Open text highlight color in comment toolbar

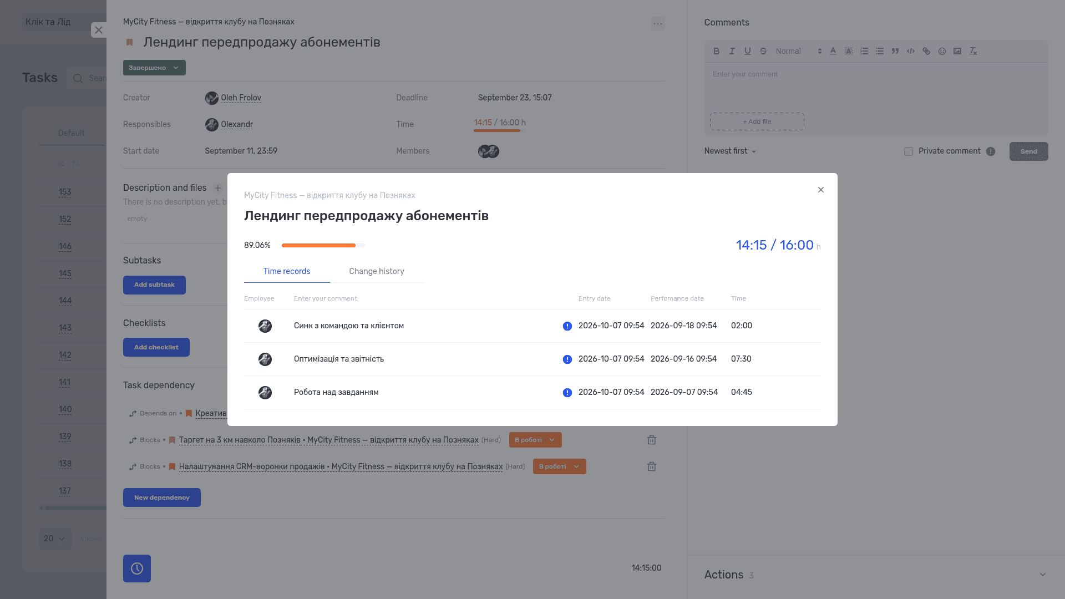848,51
